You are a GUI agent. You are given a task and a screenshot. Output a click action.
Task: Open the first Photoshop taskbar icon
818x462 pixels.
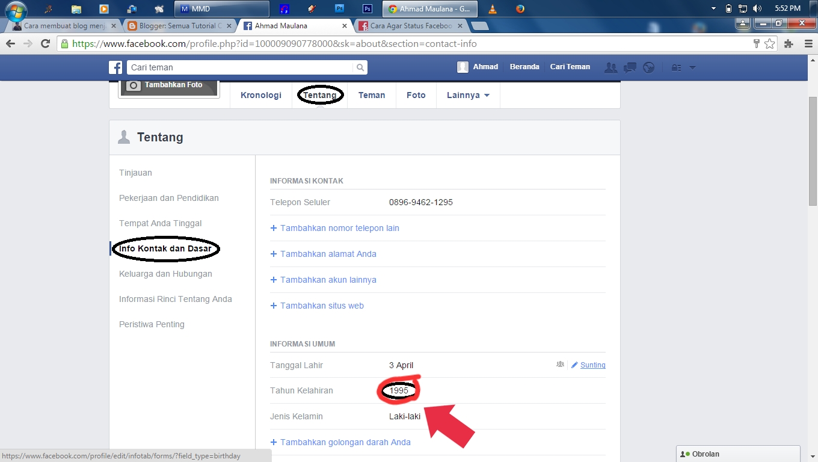pyautogui.click(x=340, y=9)
